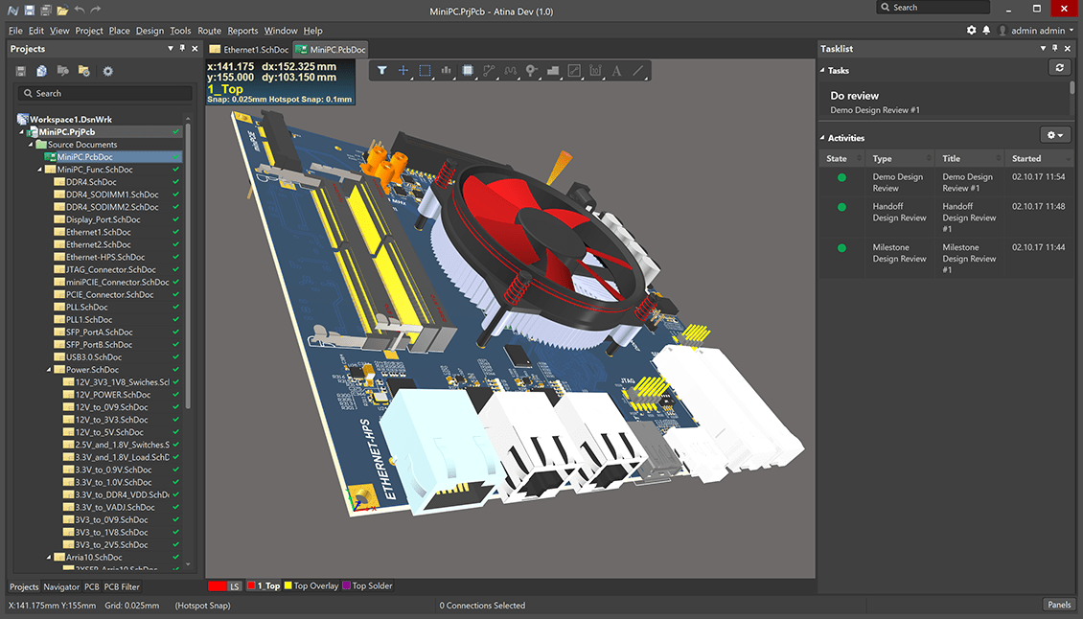Pin the Tasklist panel
Viewport: 1083px width, 619px height.
point(1054,48)
